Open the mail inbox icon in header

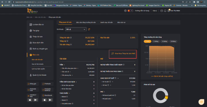click(x=162, y=11)
